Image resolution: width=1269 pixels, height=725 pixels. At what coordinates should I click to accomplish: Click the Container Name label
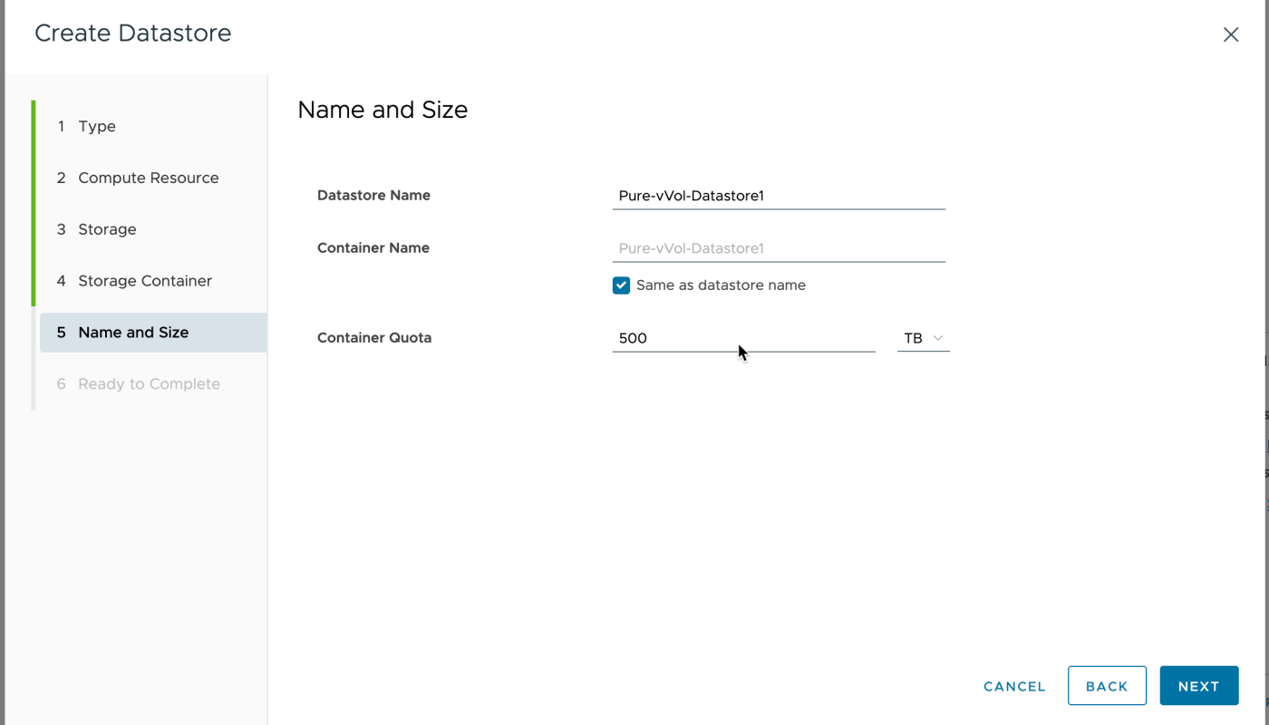pyautogui.click(x=373, y=248)
